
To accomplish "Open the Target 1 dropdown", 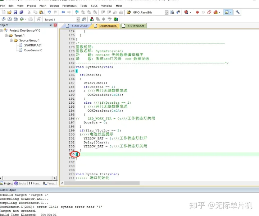I will pos(78,19).
